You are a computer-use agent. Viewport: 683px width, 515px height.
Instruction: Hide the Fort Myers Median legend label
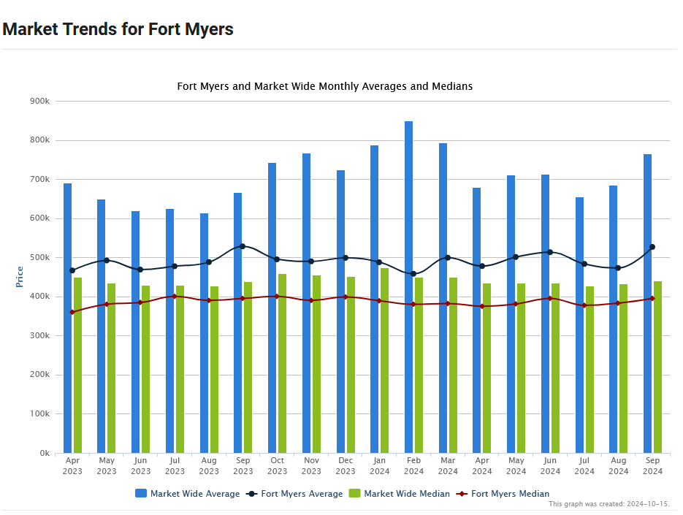coord(510,494)
